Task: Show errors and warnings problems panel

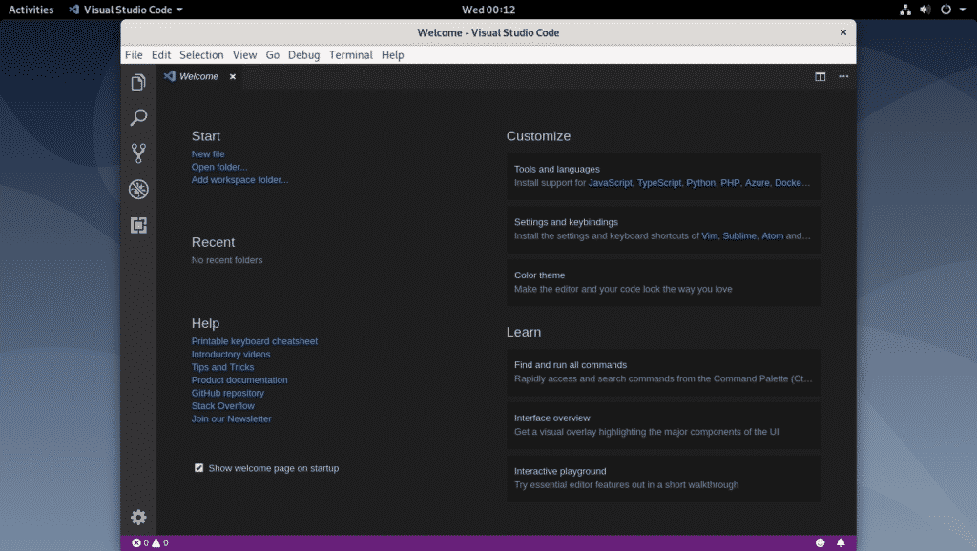Action: [150, 543]
